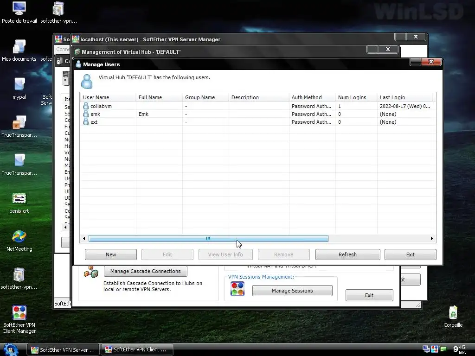
Task: Open Mes documents desktop icon
Action: click(19, 51)
